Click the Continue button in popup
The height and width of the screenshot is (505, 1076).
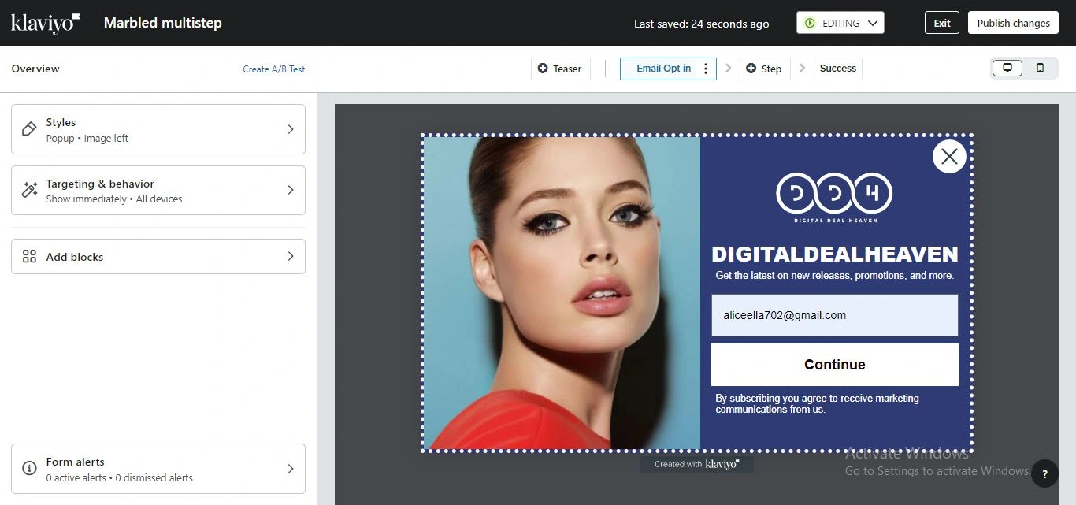tap(835, 365)
